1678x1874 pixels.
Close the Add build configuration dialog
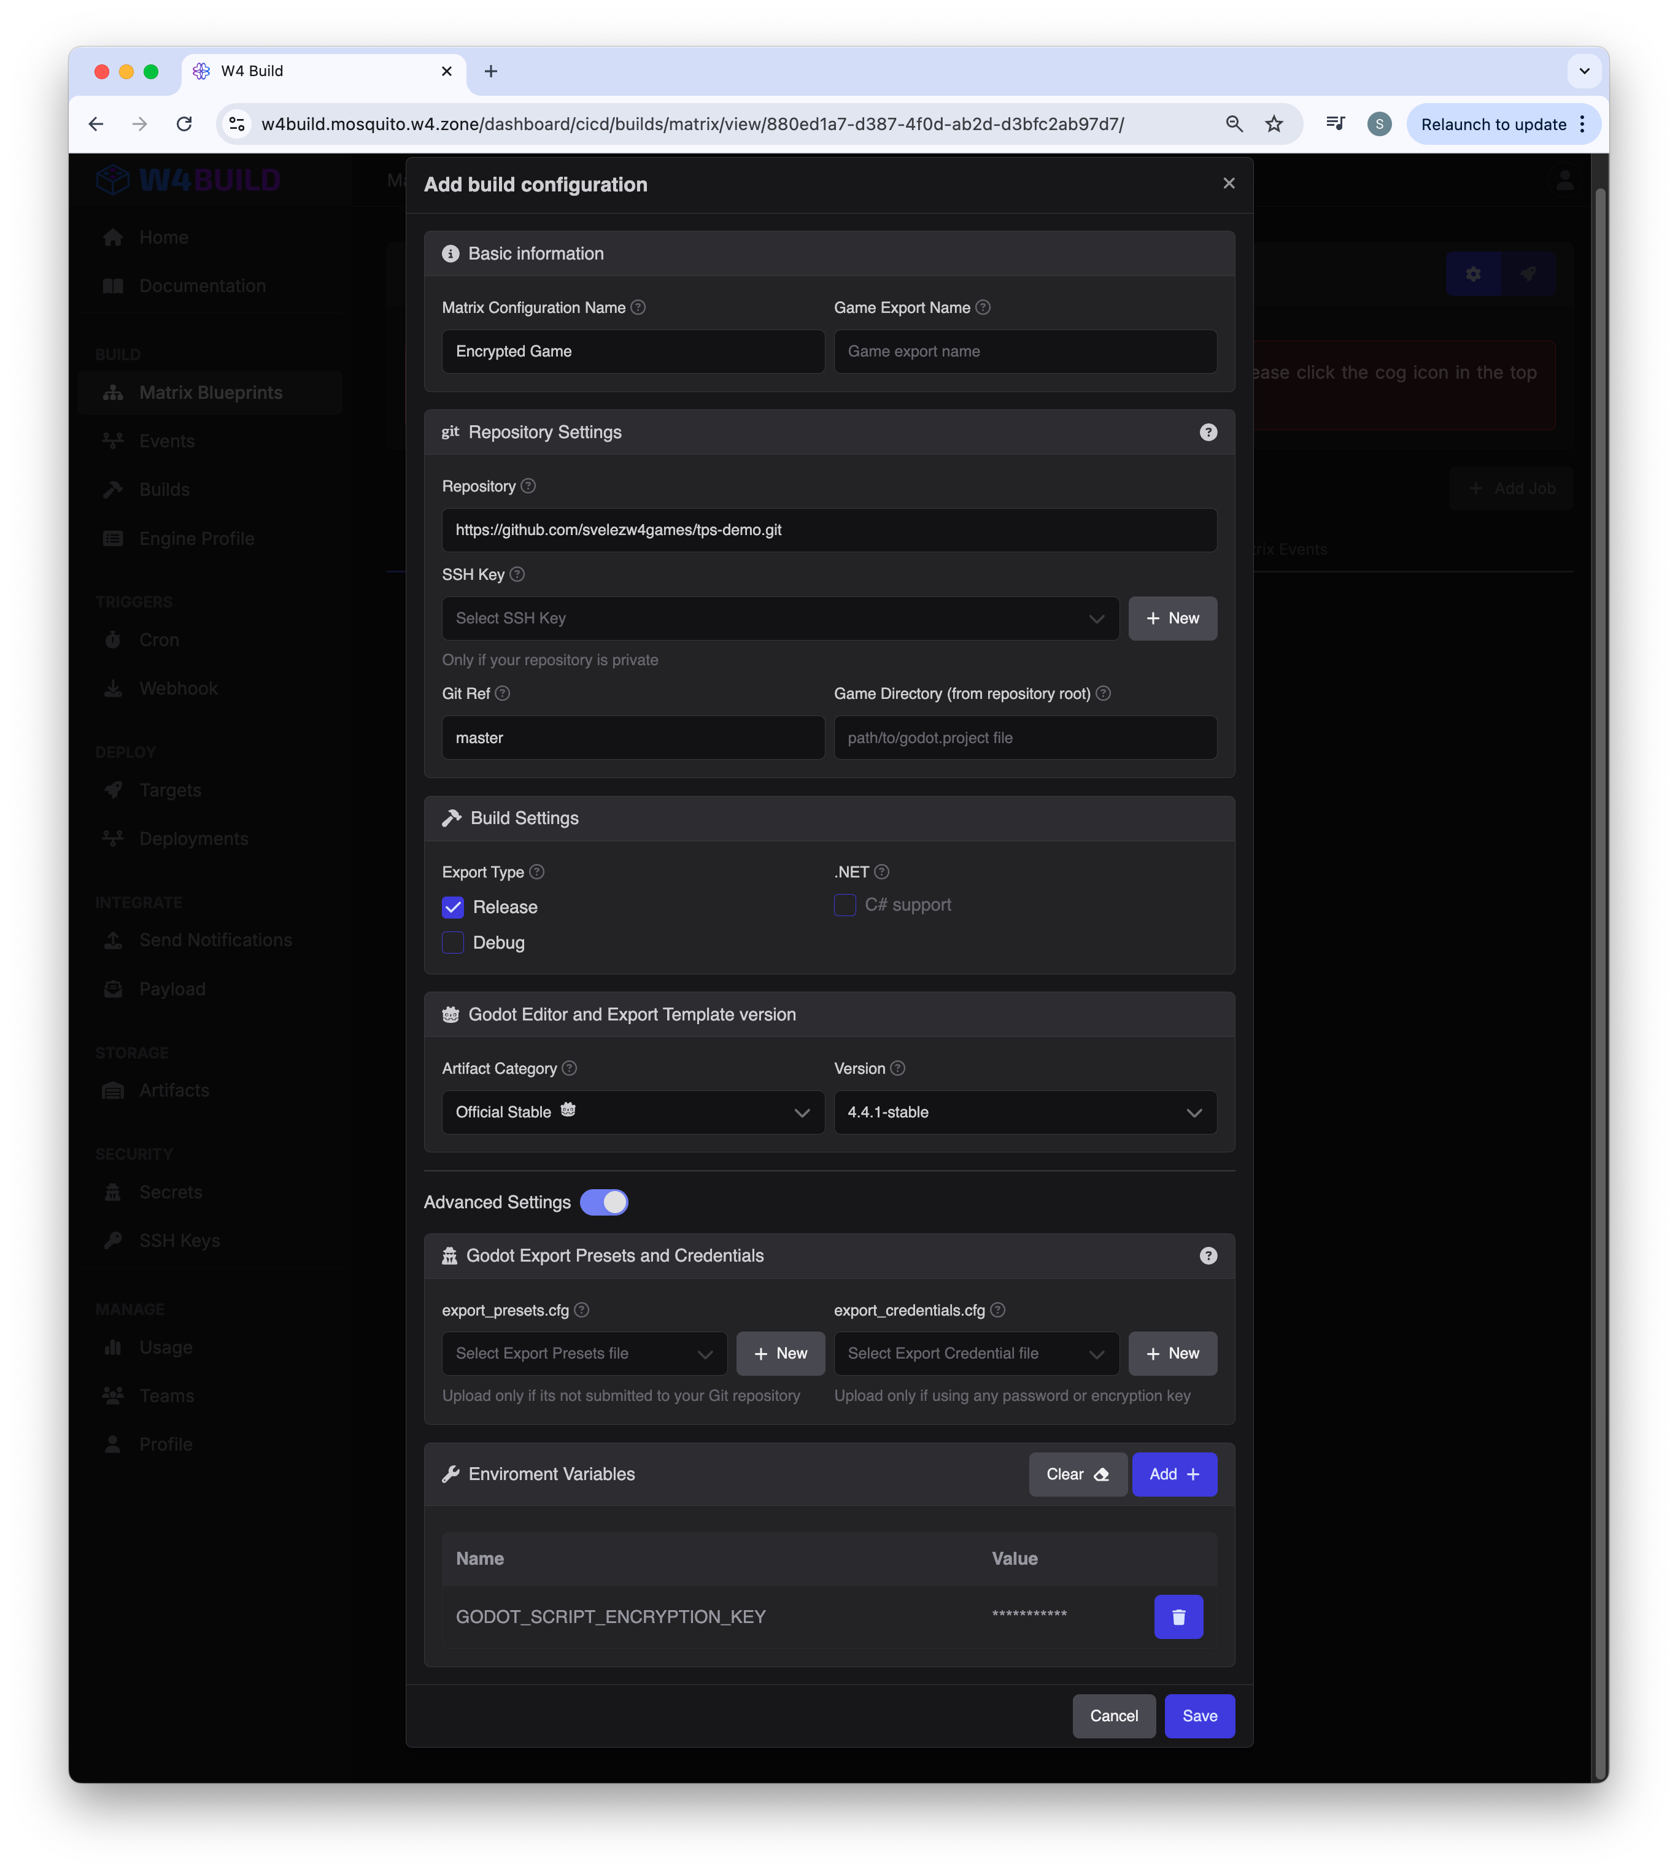point(1229,183)
